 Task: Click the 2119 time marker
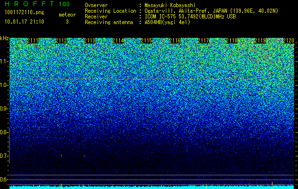click(260, 41)
